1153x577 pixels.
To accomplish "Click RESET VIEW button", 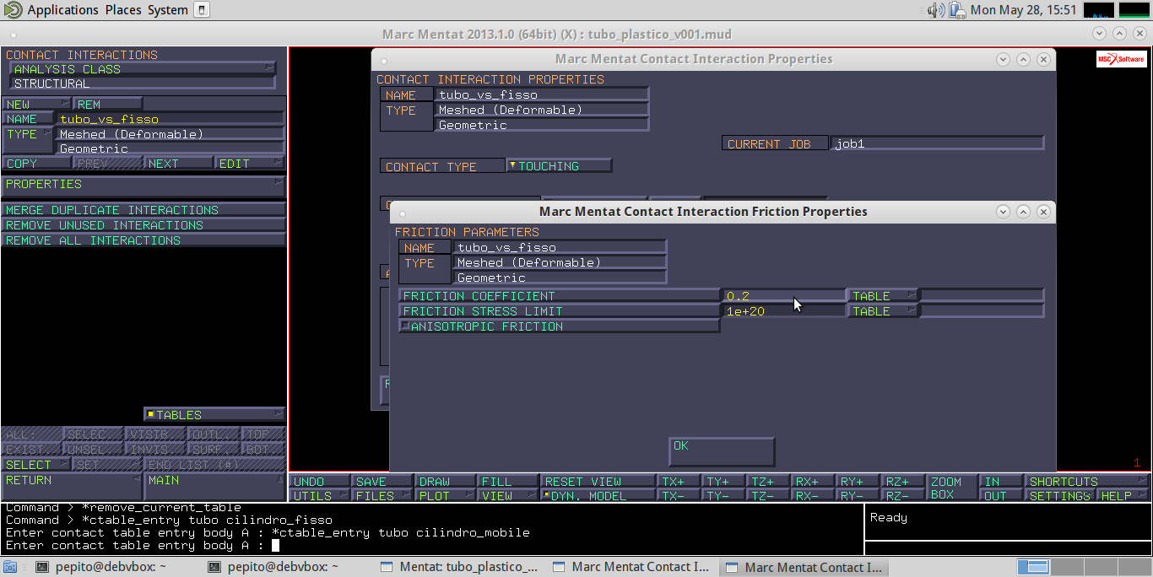I will click(598, 481).
